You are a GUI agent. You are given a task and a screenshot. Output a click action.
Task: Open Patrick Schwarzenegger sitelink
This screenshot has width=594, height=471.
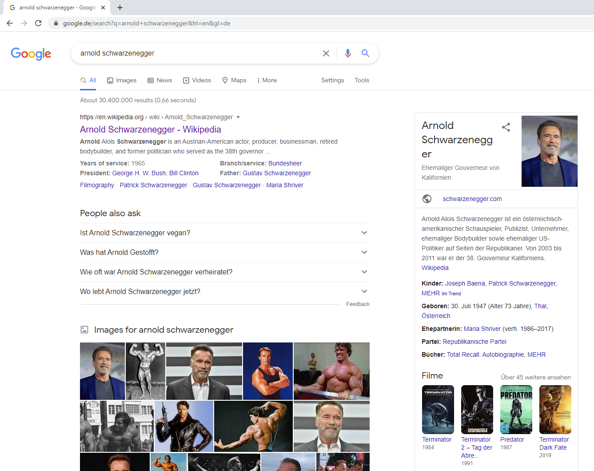[x=153, y=185]
